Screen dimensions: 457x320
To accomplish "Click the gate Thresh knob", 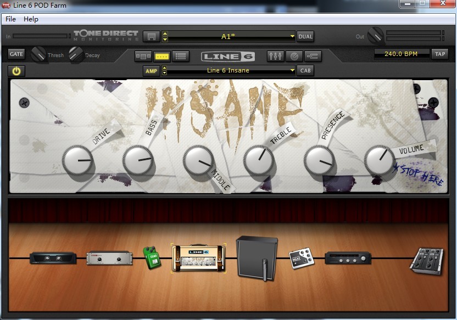I will click(38, 54).
